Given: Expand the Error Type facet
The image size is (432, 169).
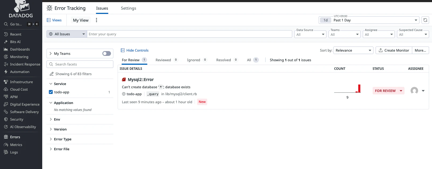Looking at the screenshot, I should pyautogui.click(x=51, y=139).
